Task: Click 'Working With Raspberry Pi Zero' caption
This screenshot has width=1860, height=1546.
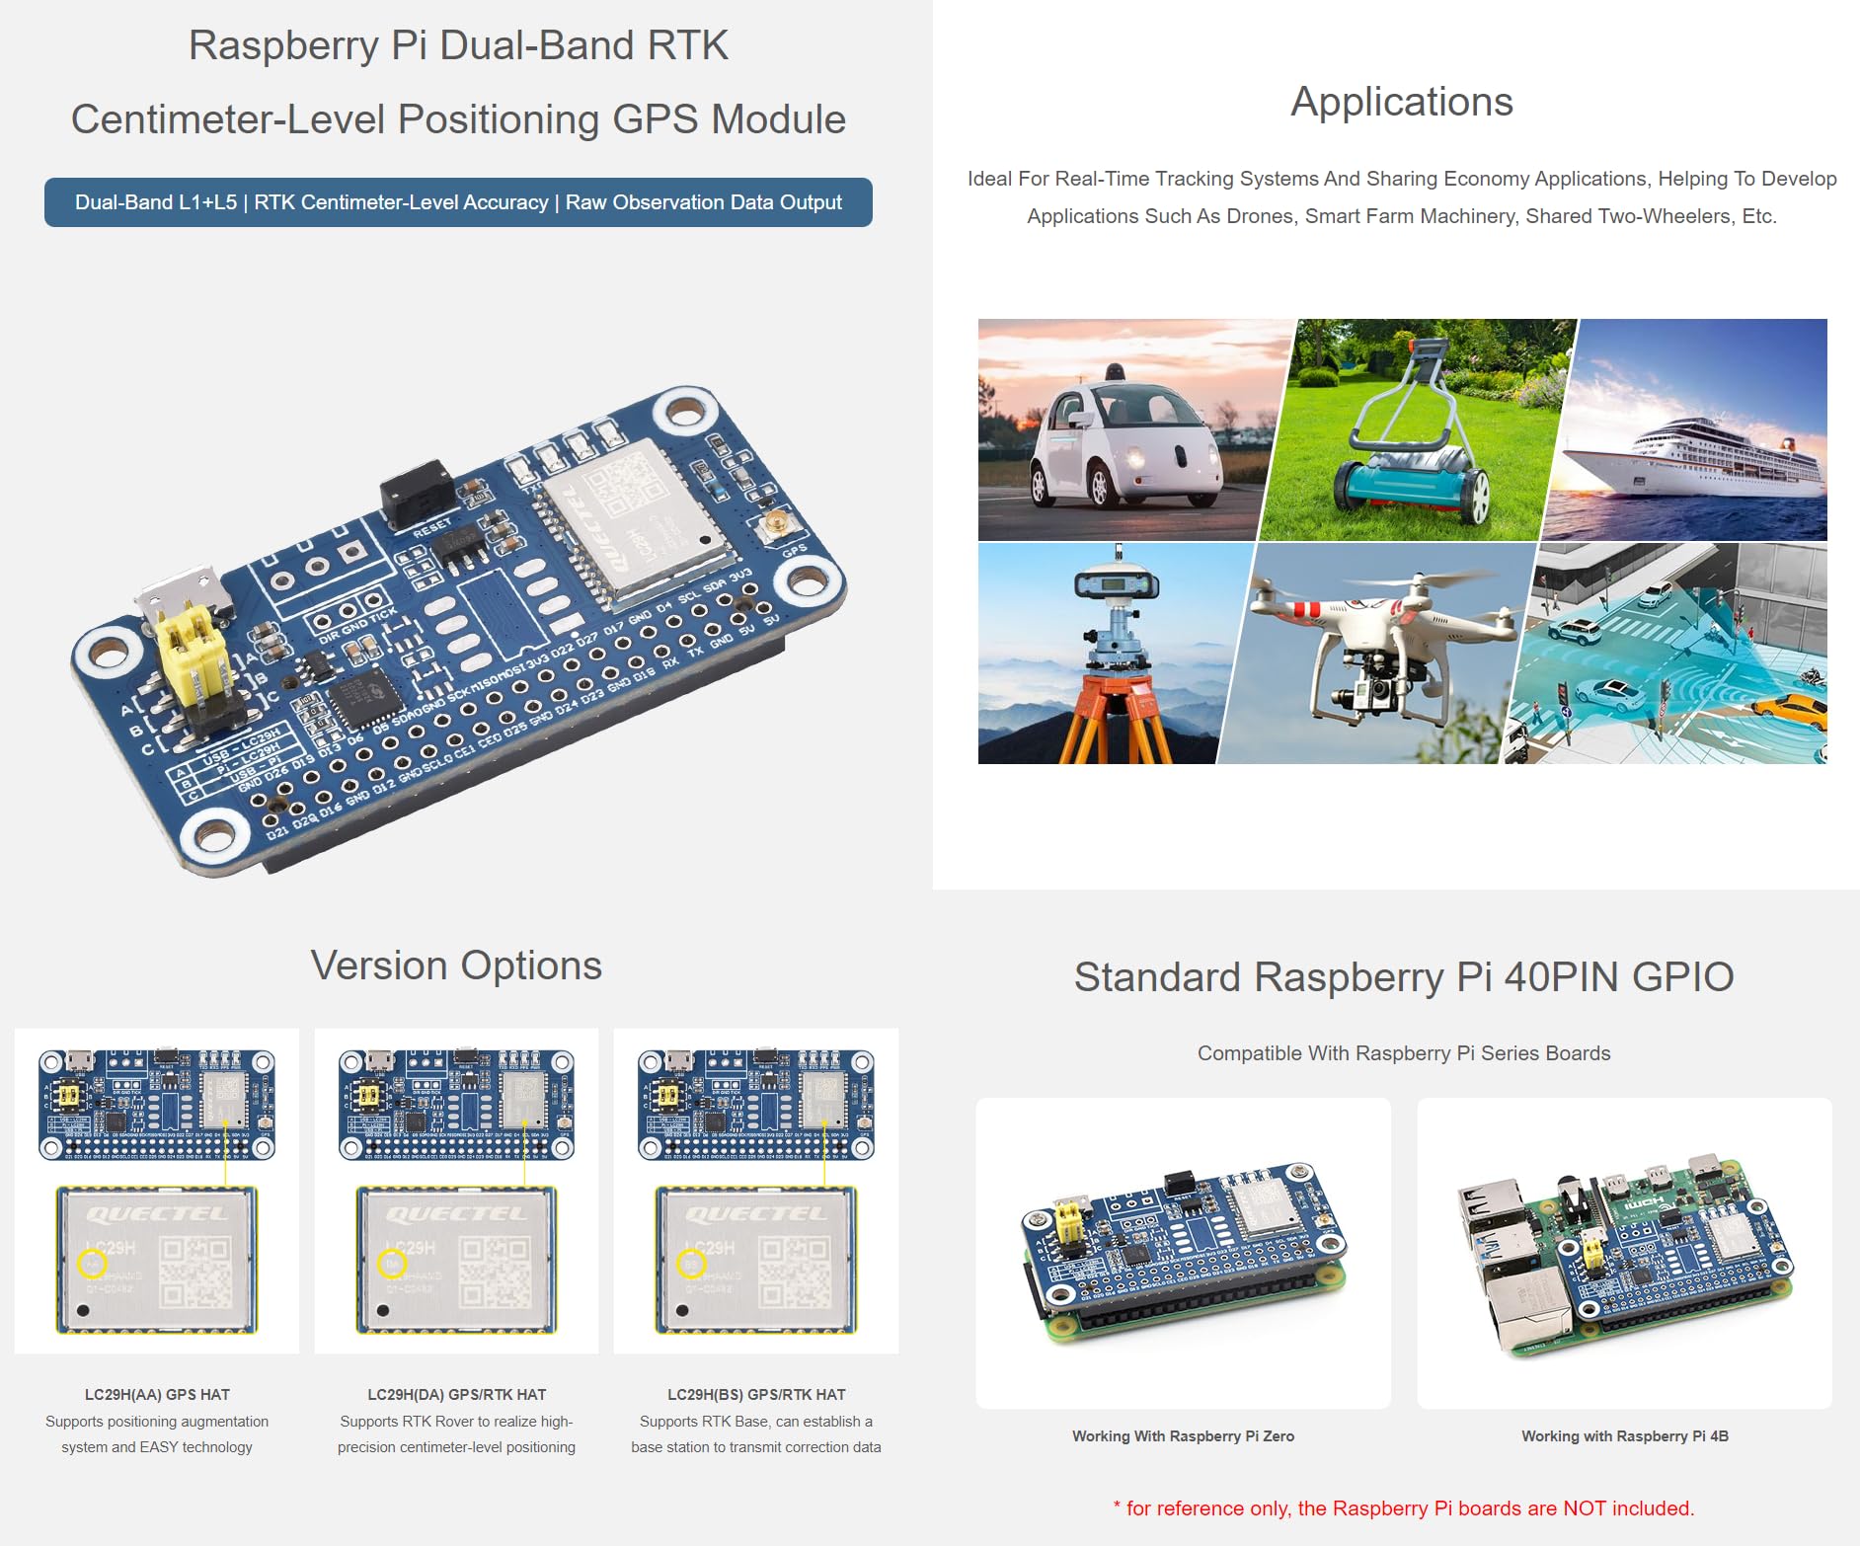Action: pos(1184,1436)
